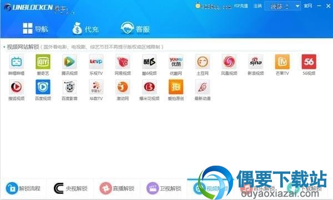Open the 激动网 orange icon
Viewport: 333px width, 200px height.
123,87
